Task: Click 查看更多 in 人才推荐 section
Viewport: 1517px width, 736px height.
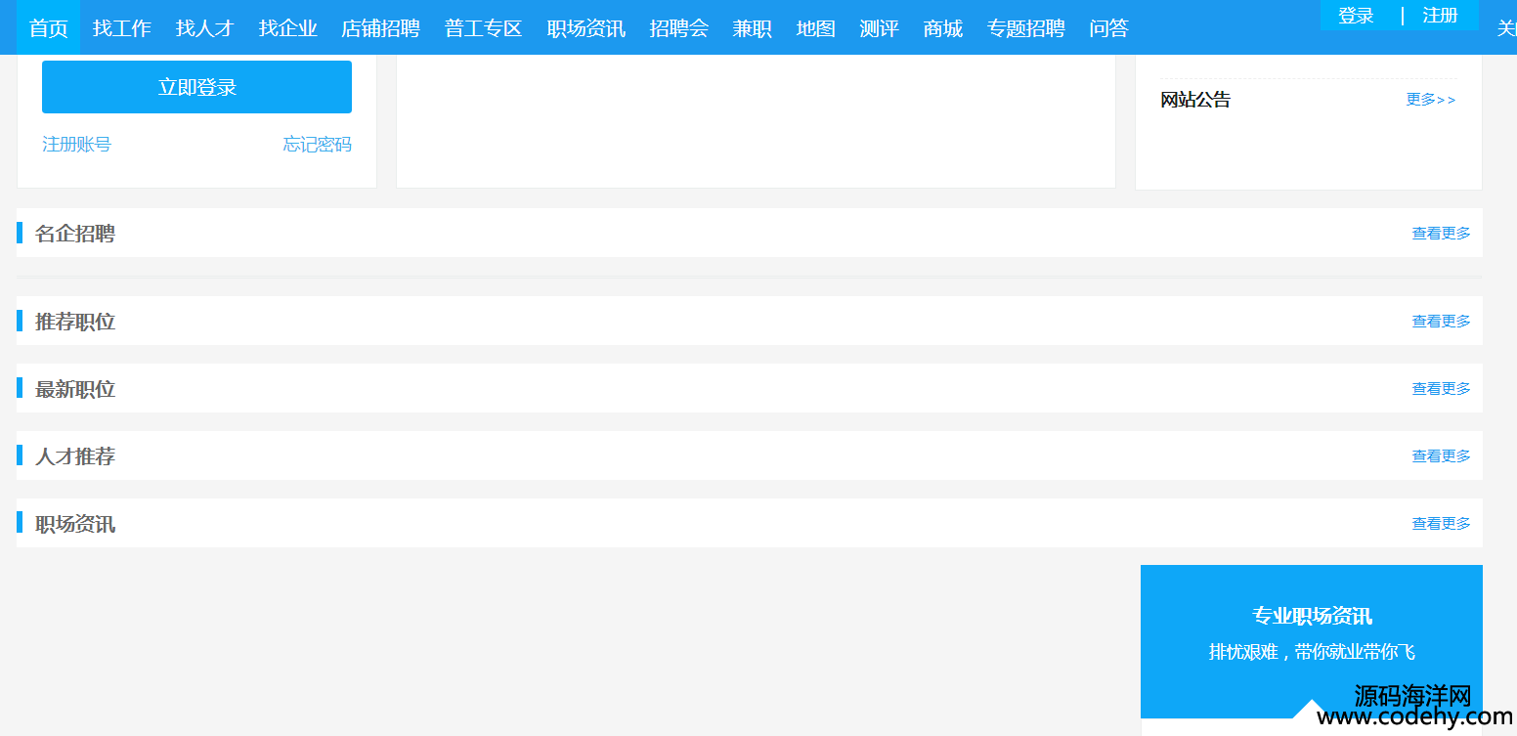Action: pyautogui.click(x=1441, y=456)
